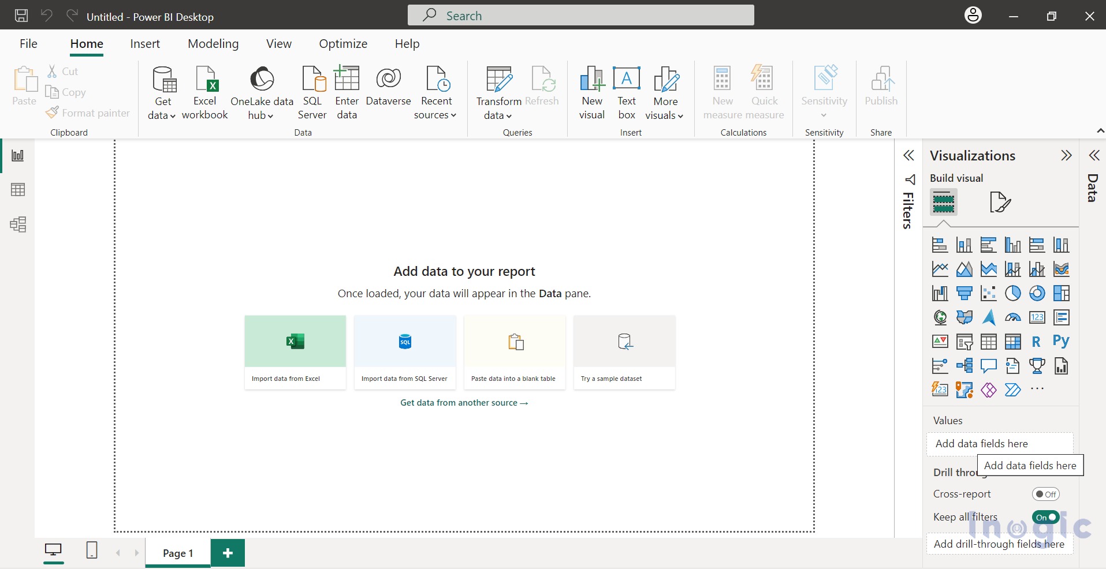The width and height of the screenshot is (1106, 569).
Task: Open the Recent sources dropdown
Action: [x=435, y=115]
